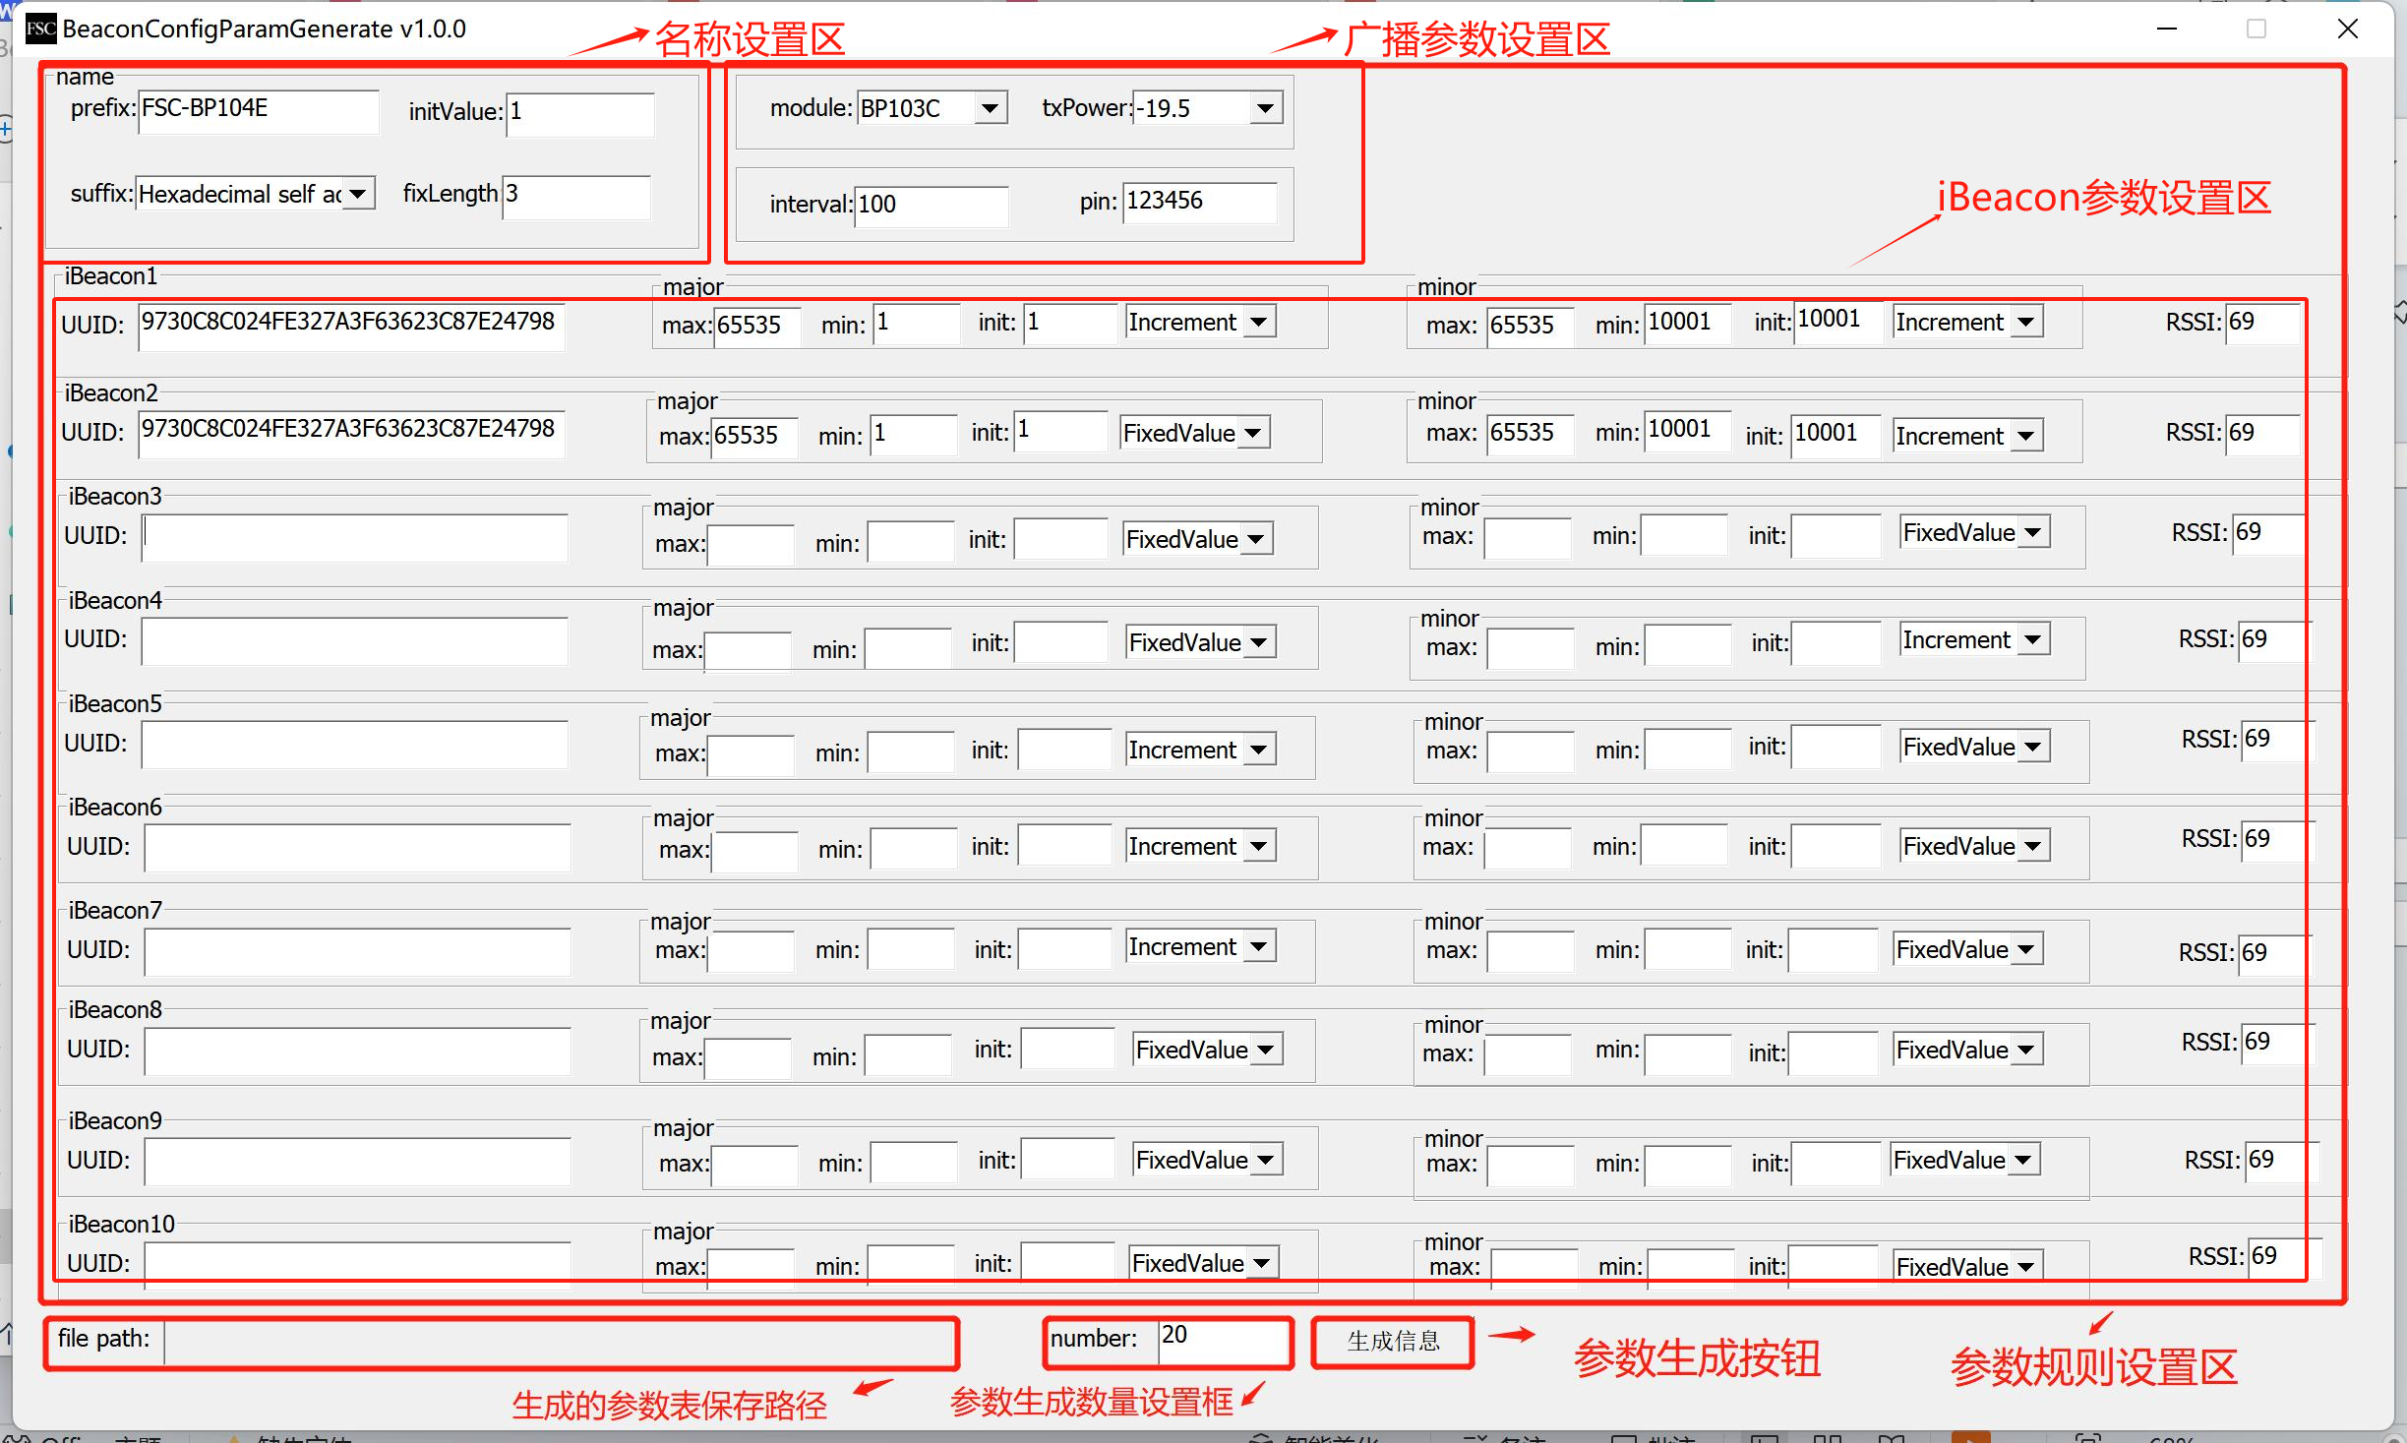2407x1443 pixels.
Task: Select the interval field showing 100
Action: (930, 206)
